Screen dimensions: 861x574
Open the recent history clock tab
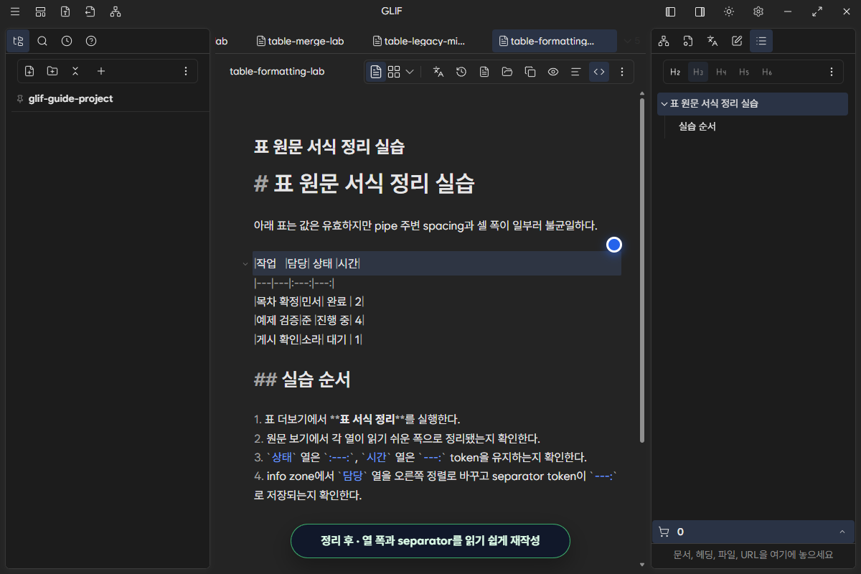67,41
